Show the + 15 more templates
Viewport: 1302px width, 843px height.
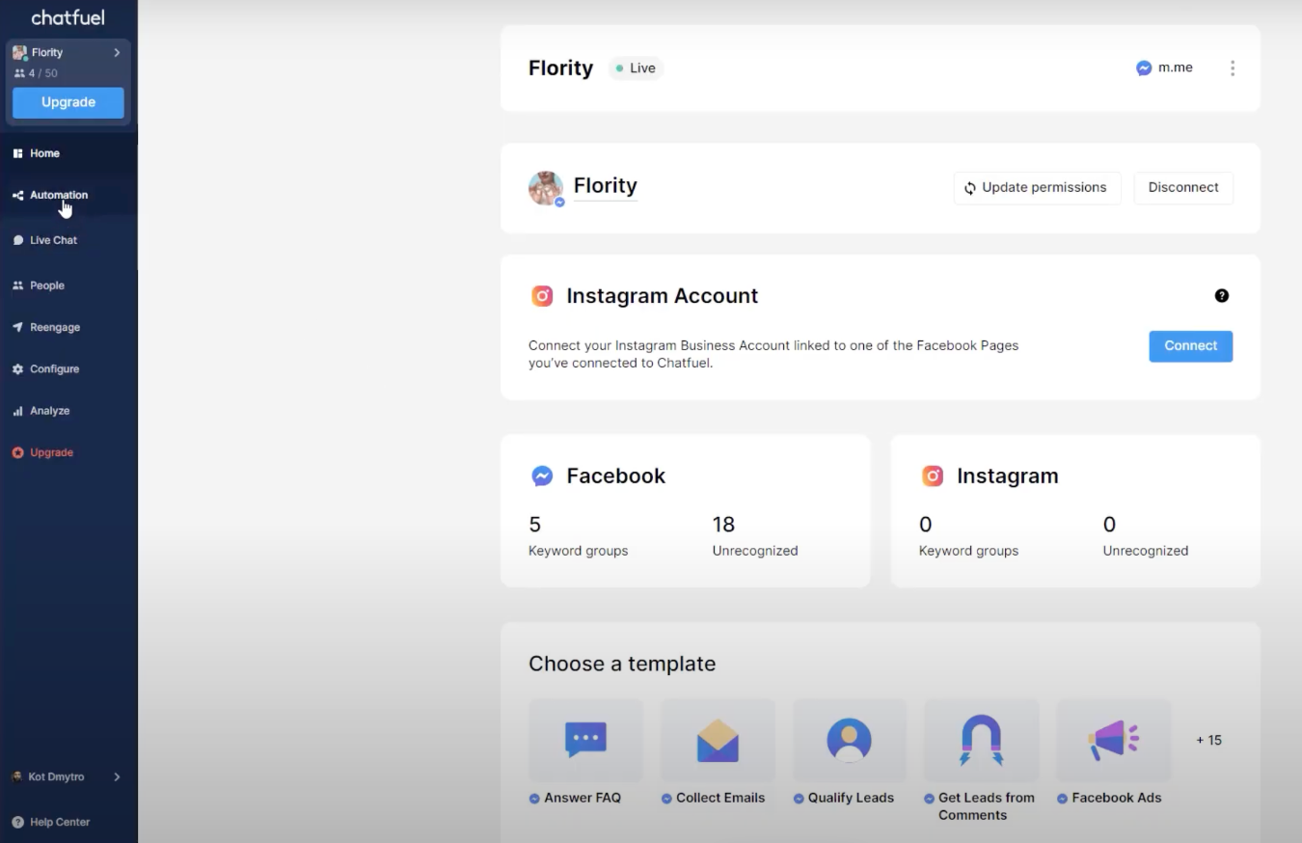coord(1208,741)
